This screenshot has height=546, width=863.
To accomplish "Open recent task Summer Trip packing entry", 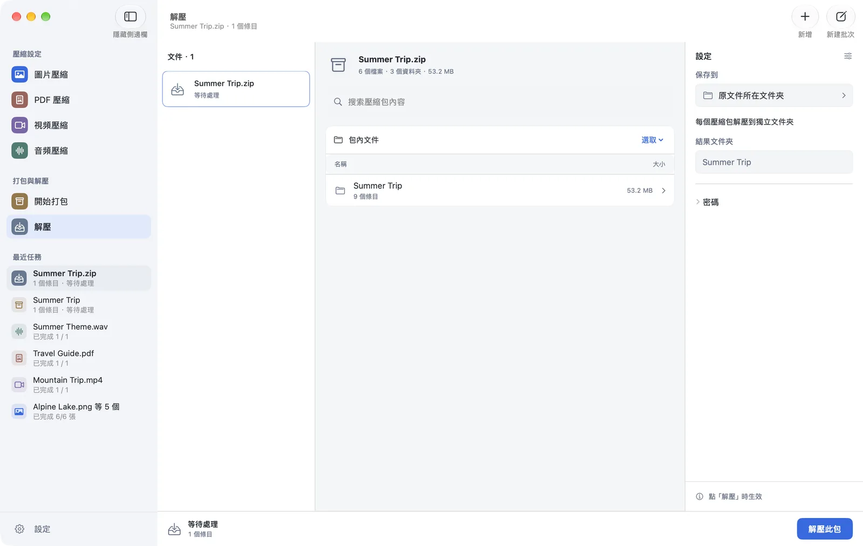I will click(x=79, y=305).
